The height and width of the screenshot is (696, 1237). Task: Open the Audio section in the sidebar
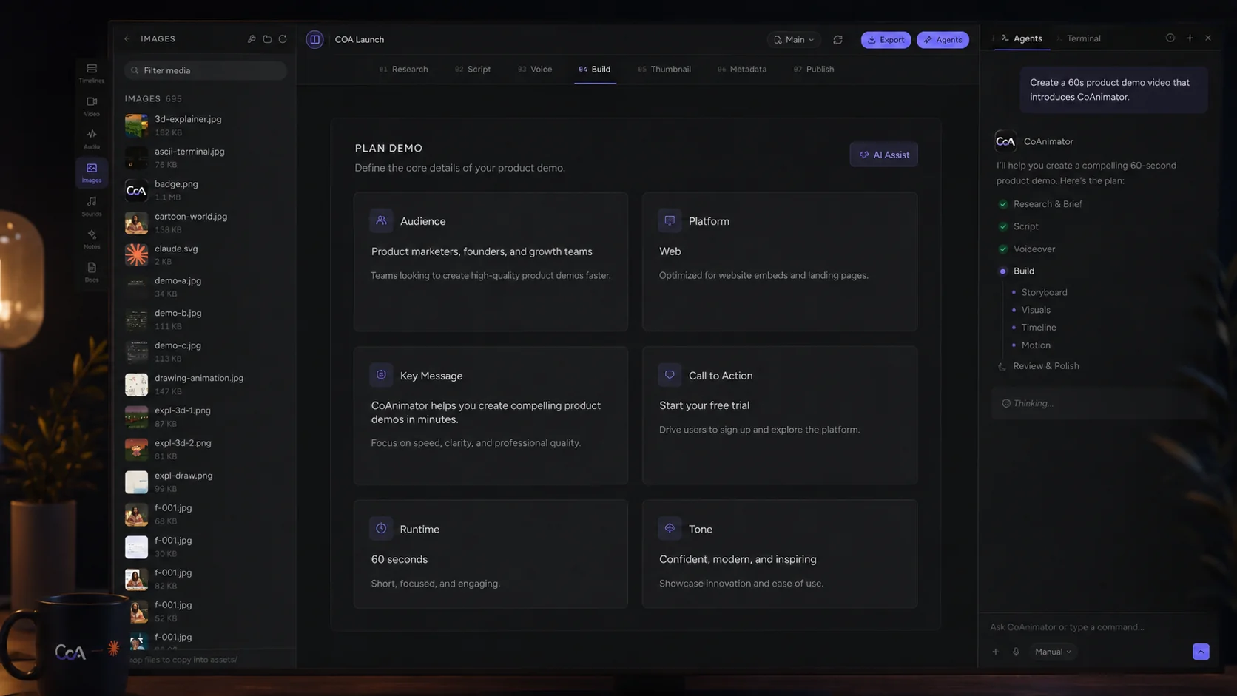pos(92,139)
